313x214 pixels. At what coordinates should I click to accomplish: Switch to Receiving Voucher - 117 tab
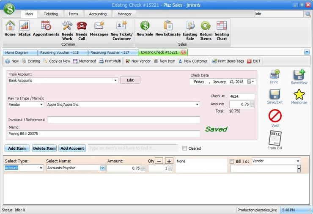[x=113, y=52]
